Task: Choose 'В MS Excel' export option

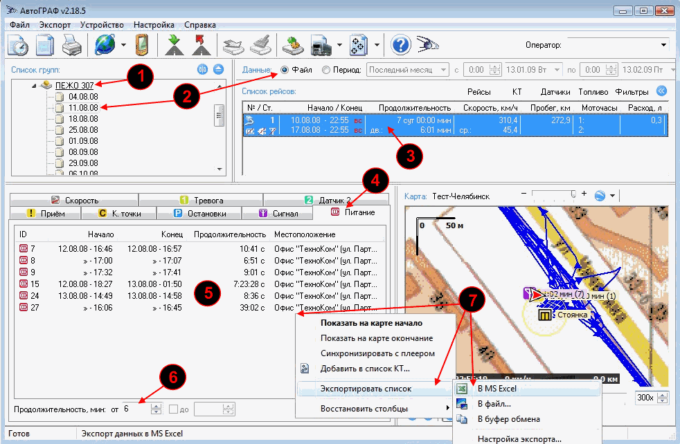Action: click(497, 388)
